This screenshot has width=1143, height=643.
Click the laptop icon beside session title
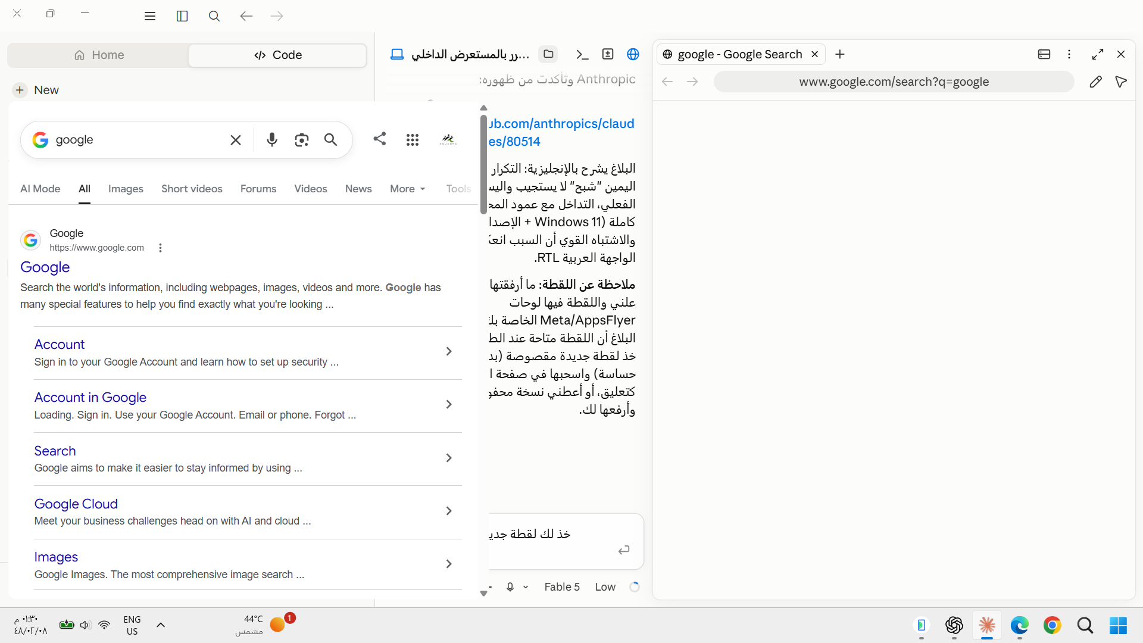point(397,55)
